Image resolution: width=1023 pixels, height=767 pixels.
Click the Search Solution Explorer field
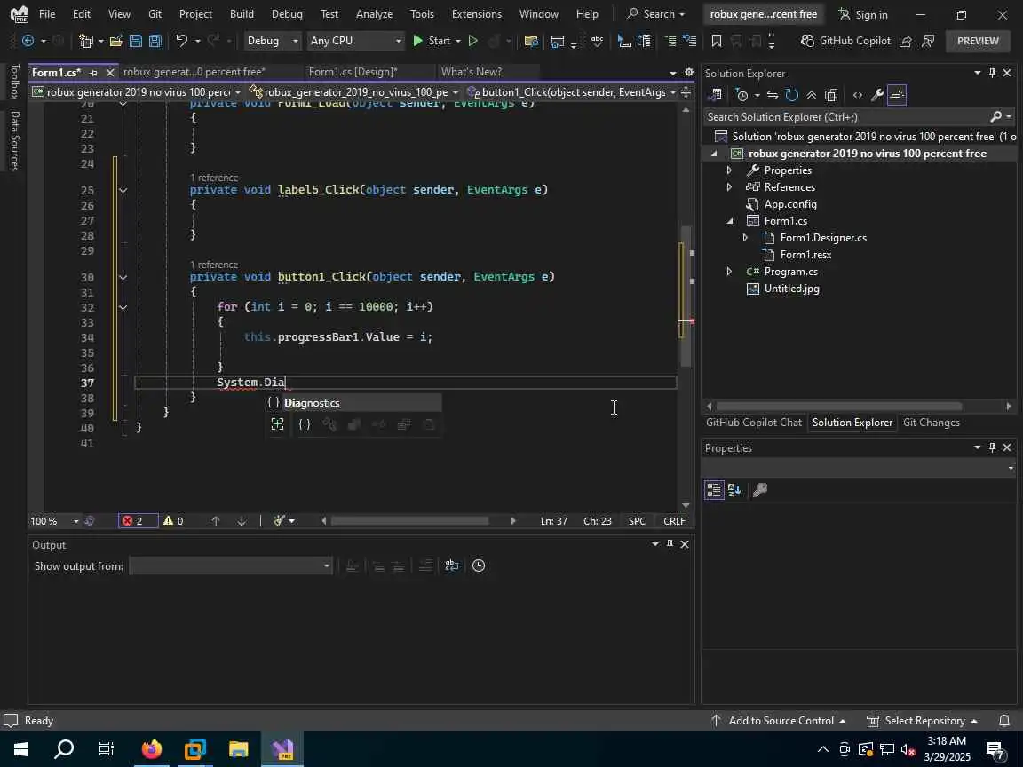tap(847, 117)
